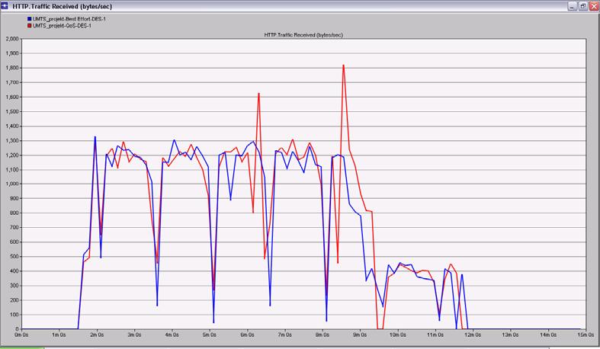Close the HTTP Traffic Received window
This screenshot has width=600, height=349.
coord(594,6)
